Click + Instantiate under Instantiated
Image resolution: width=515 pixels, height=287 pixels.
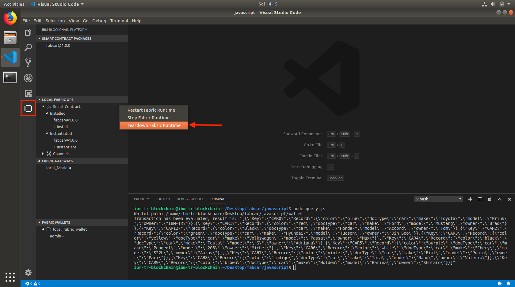click(65, 147)
